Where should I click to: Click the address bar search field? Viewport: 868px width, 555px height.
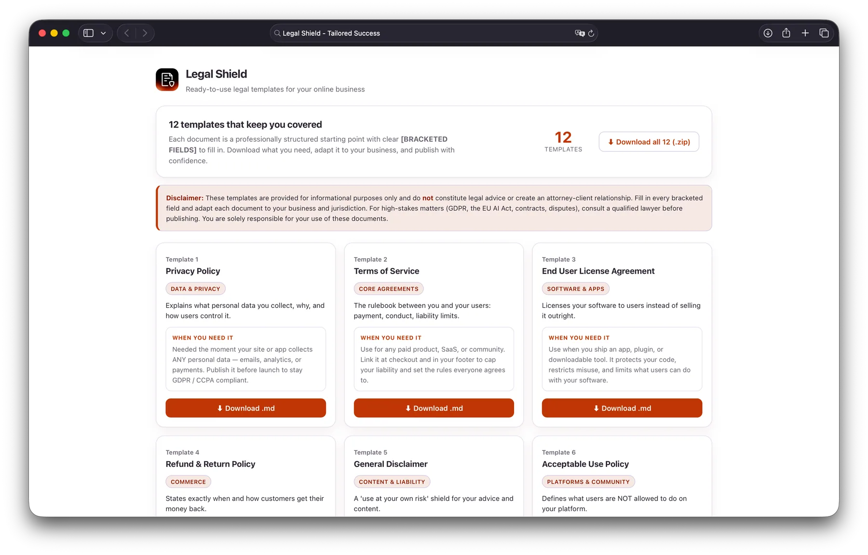[434, 33]
